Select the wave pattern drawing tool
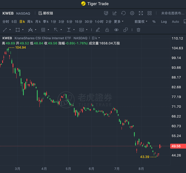 pyautogui.click(x=30, y=30)
